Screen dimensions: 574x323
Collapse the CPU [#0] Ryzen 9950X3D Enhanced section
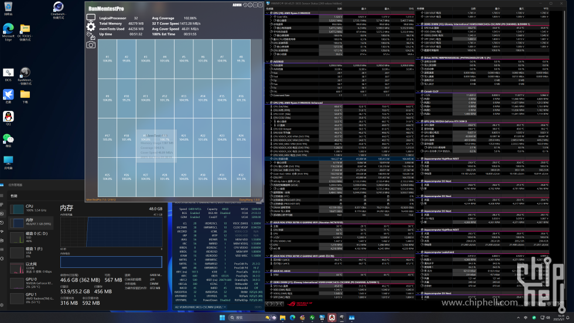268,103
